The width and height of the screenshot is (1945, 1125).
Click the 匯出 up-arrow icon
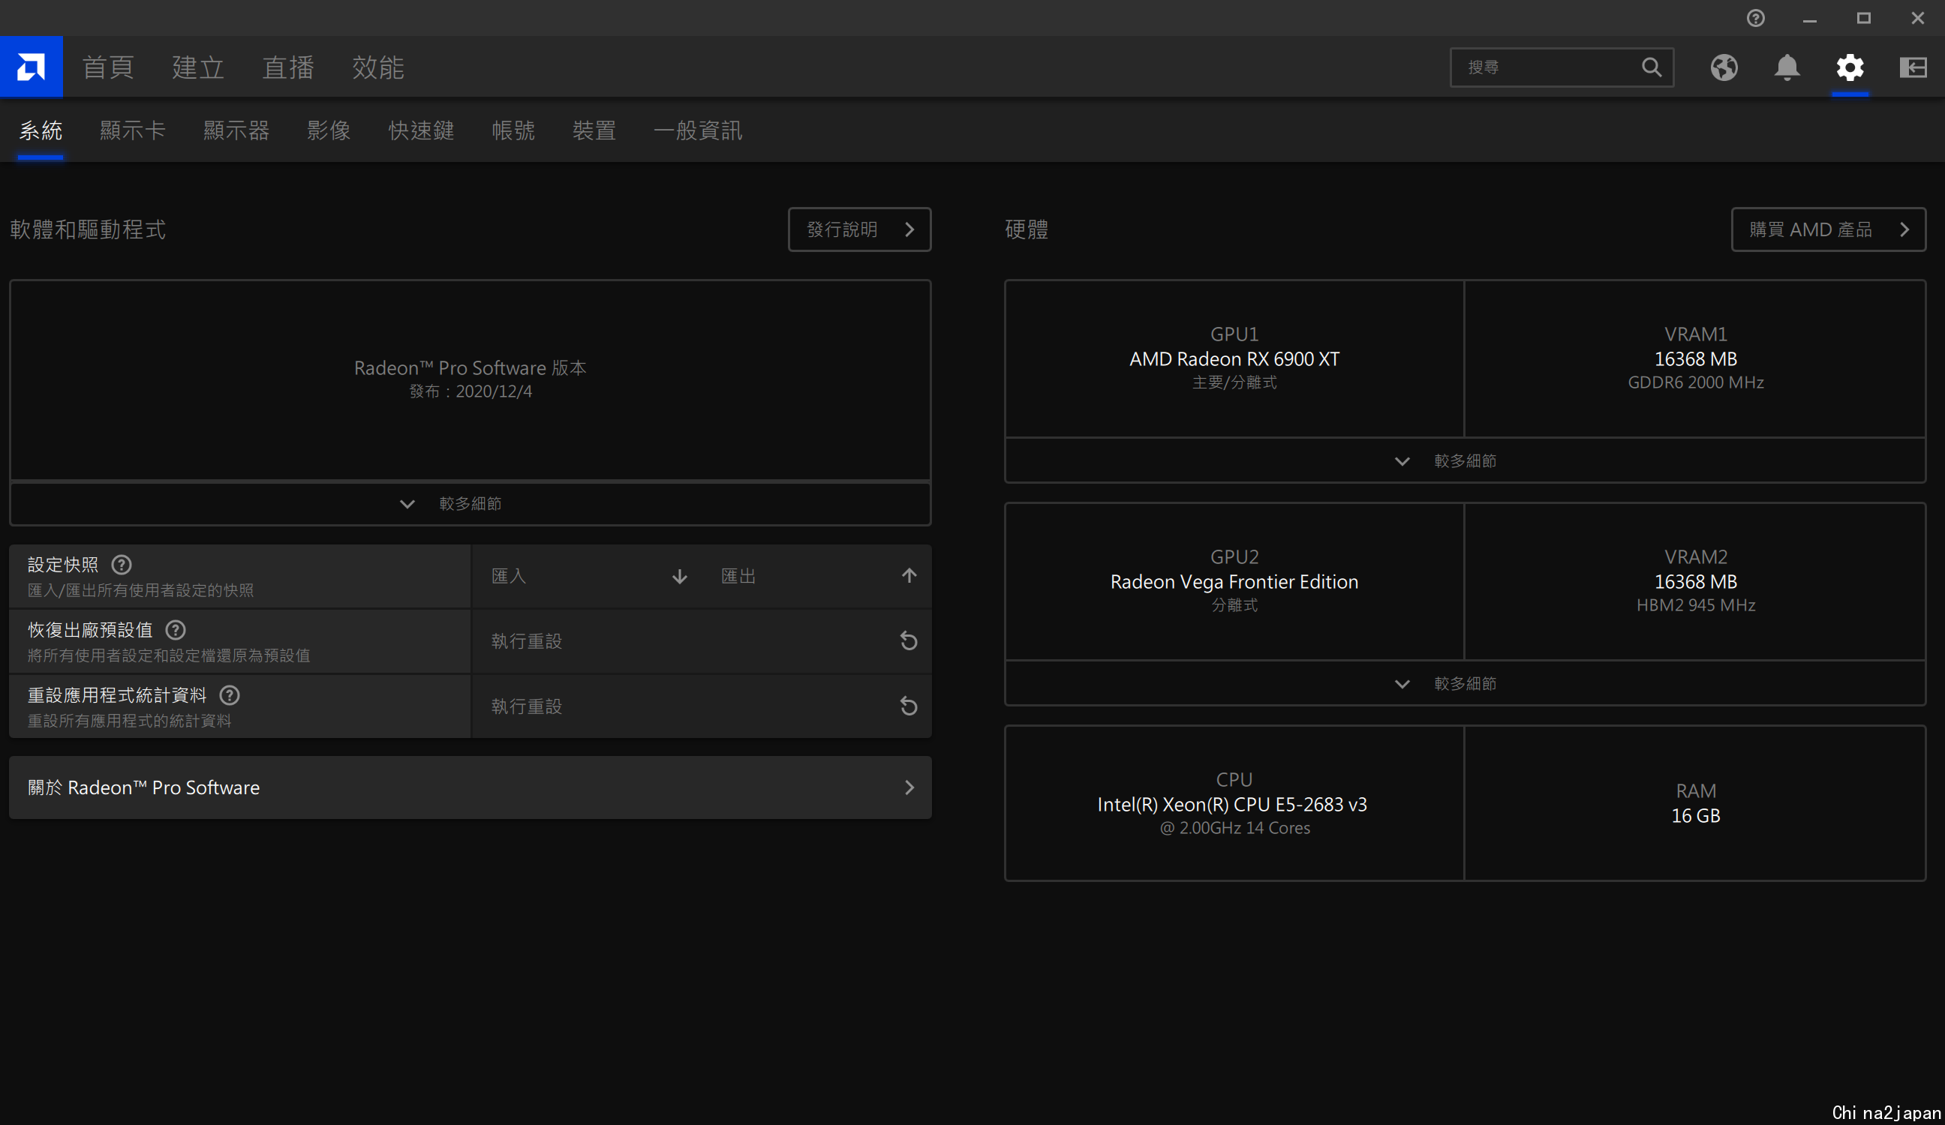(x=909, y=575)
